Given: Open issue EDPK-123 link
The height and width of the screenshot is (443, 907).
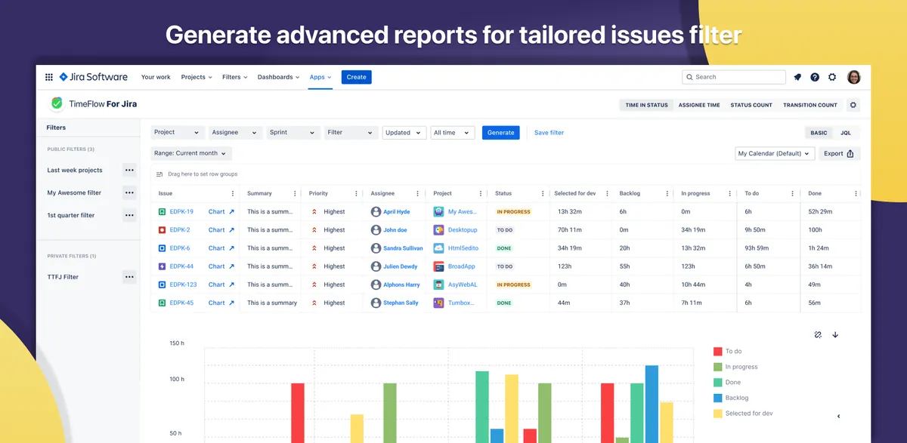Looking at the screenshot, I should click(x=183, y=285).
